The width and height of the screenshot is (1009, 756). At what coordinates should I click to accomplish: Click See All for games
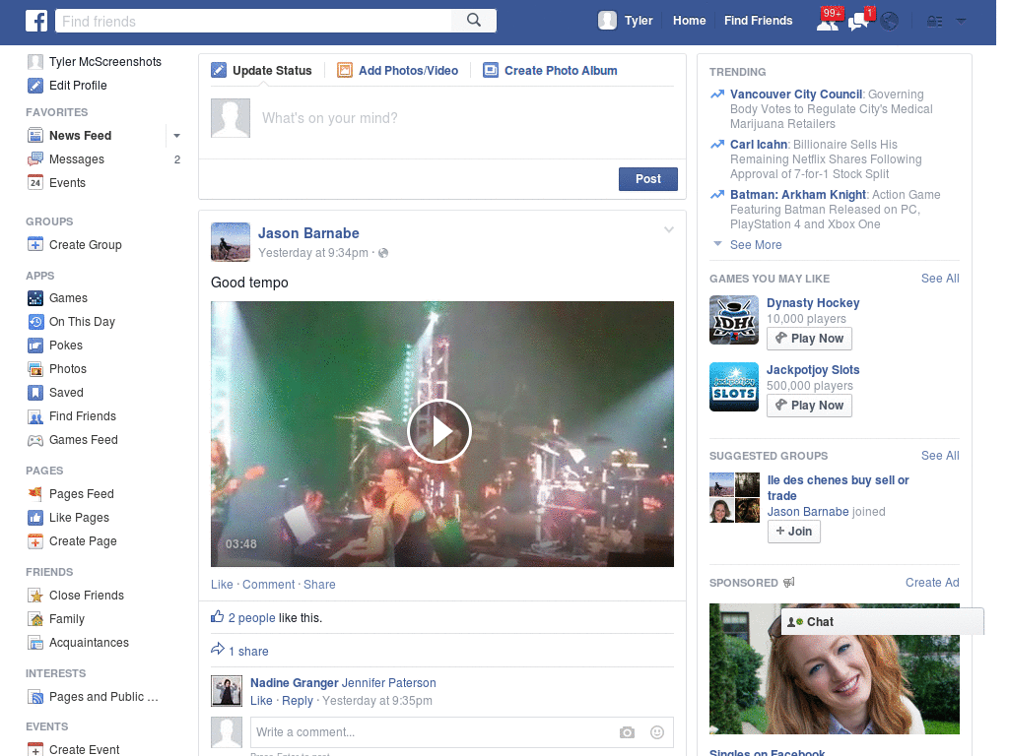click(x=939, y=279)
